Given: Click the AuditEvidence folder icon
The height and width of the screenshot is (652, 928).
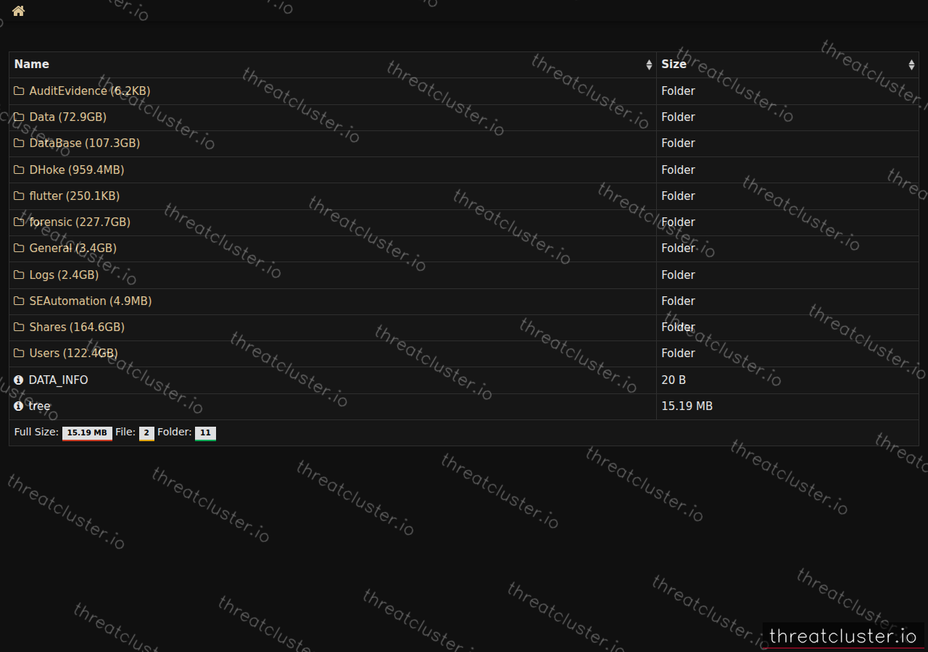Looking at the screenshot, I should coord(19,91).
